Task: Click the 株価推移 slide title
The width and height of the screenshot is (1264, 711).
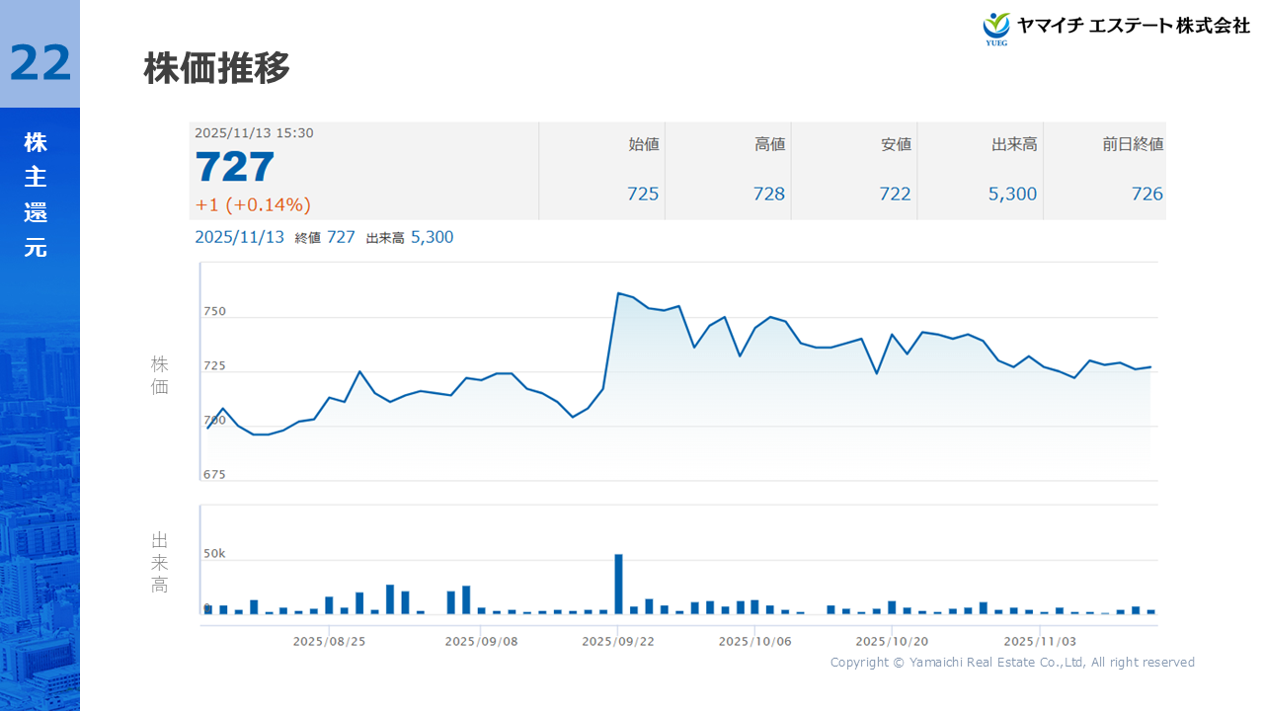Action: coord(217,69)
